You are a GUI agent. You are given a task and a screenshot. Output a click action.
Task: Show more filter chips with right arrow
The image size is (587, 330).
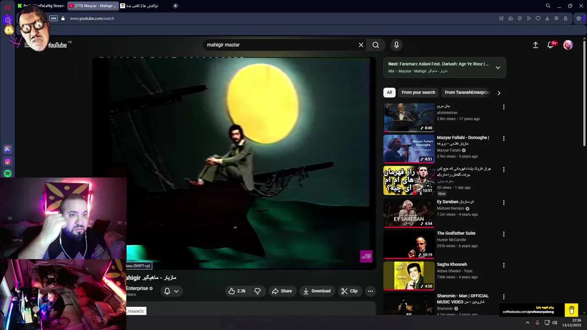click(499, 93)
